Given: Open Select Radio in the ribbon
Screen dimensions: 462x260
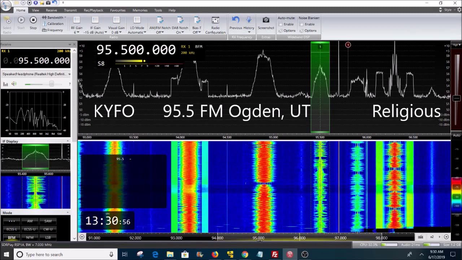Looking at the screenshot, I should [x=7, y=25].
